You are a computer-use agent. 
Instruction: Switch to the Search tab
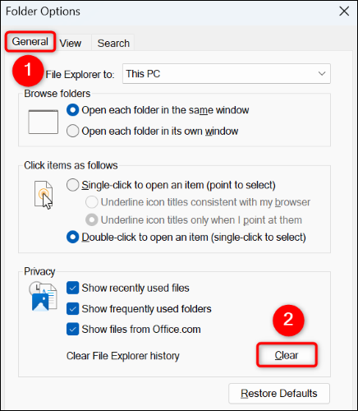tap(113, 43)
